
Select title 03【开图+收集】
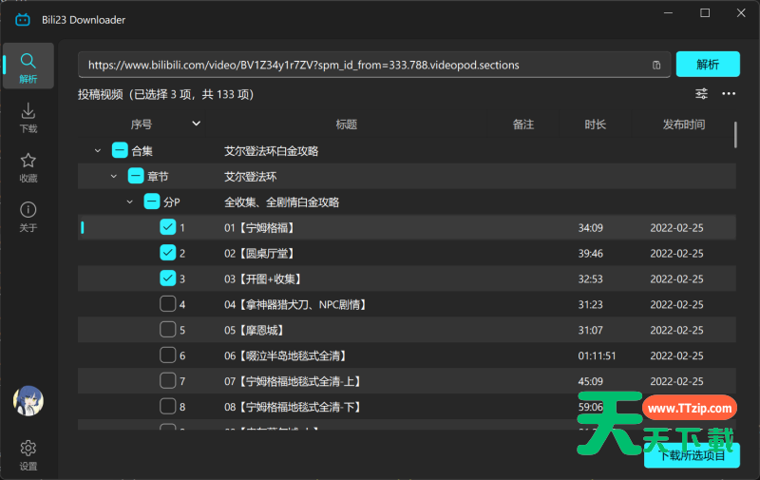[x=263, y=279]
